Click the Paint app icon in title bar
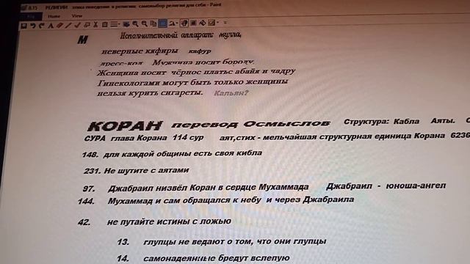The image size is (470, 264). [24, 8]
